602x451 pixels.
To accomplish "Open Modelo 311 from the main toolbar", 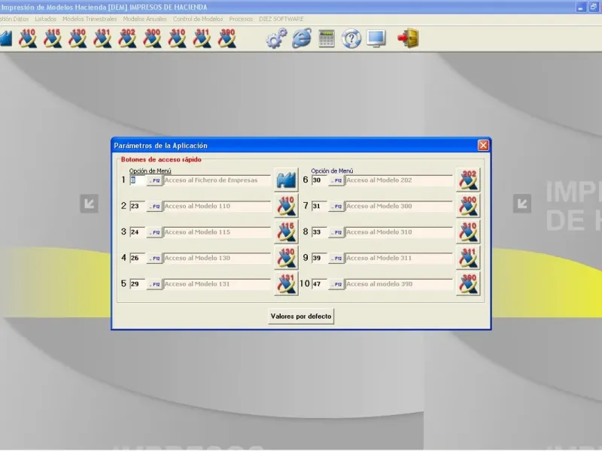I will click(x=202, y=38).
